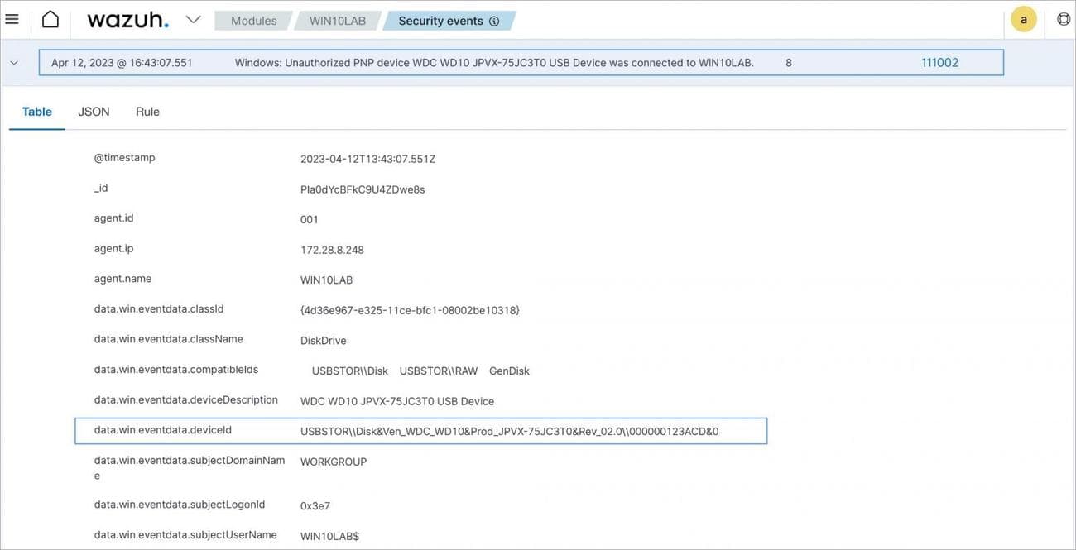Click the agent.ip value 172.28.8.248
The height and width of the screenshot is (550, 1076).
[332, 250]
